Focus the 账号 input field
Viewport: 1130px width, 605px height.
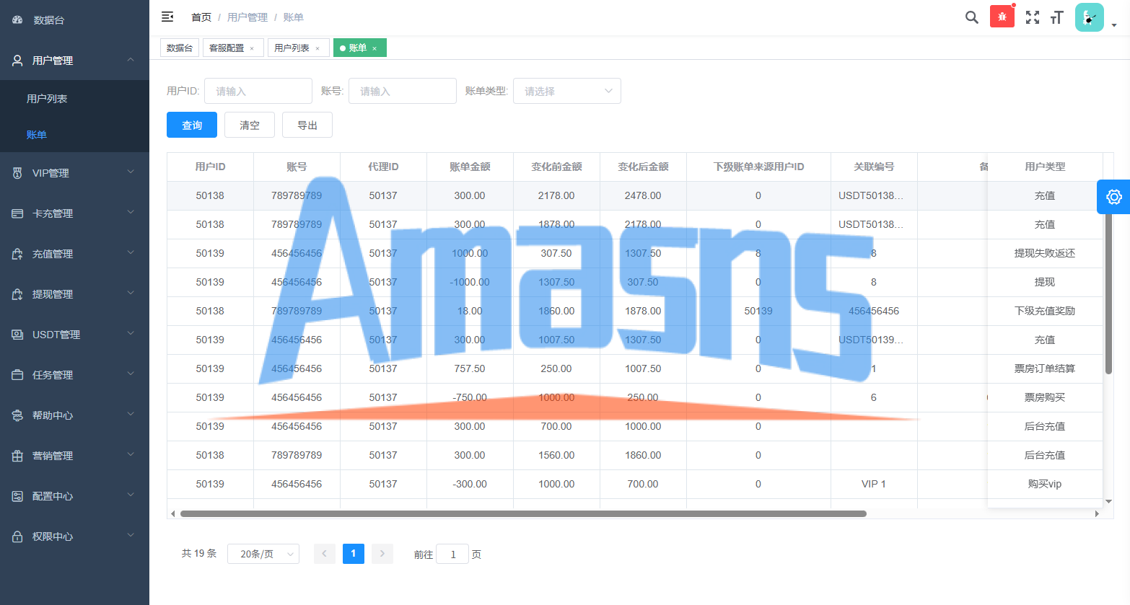click(403, 91)
